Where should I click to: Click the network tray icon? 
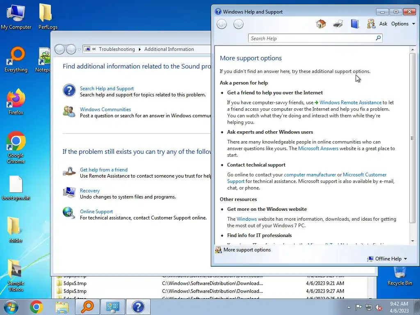[369, 308]
